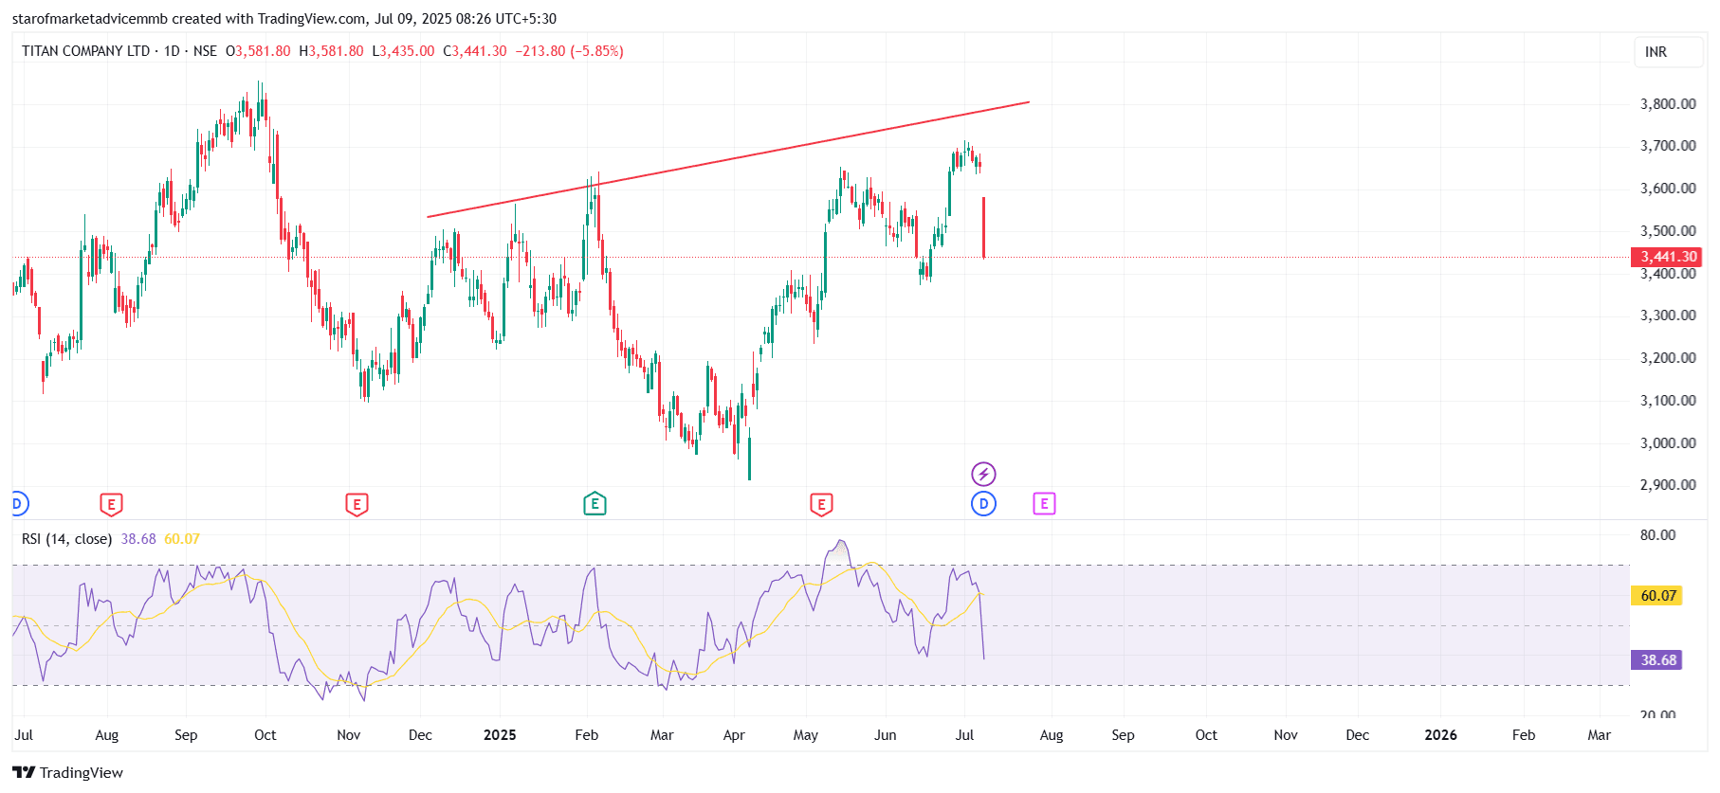Click the red earnings marker near Nov 2024
Viewport: 1720px width, 793px height.
click(x=357, y=504)
